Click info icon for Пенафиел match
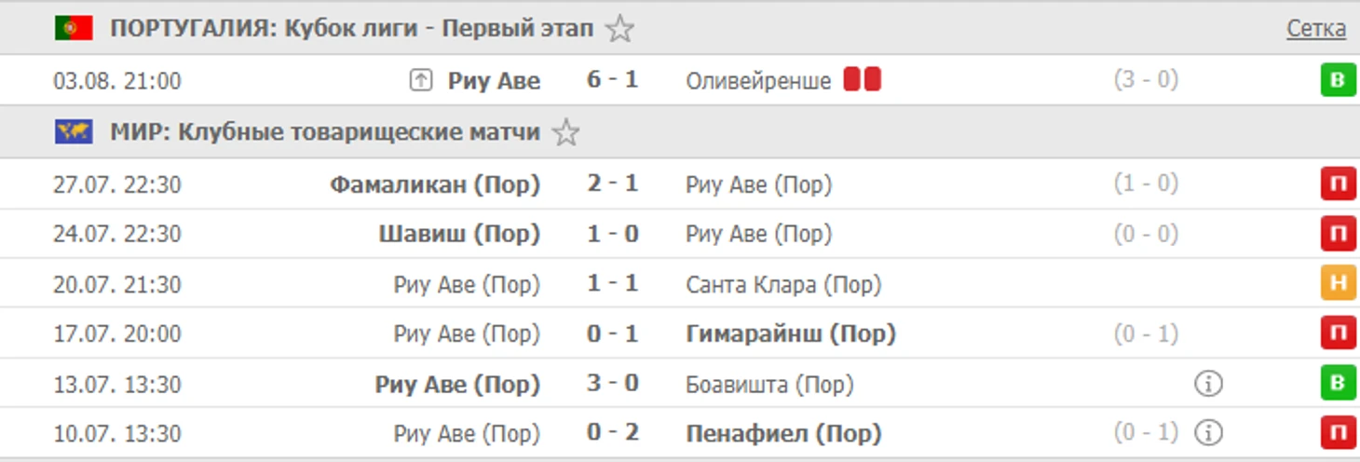 (x=1208, y=433)
